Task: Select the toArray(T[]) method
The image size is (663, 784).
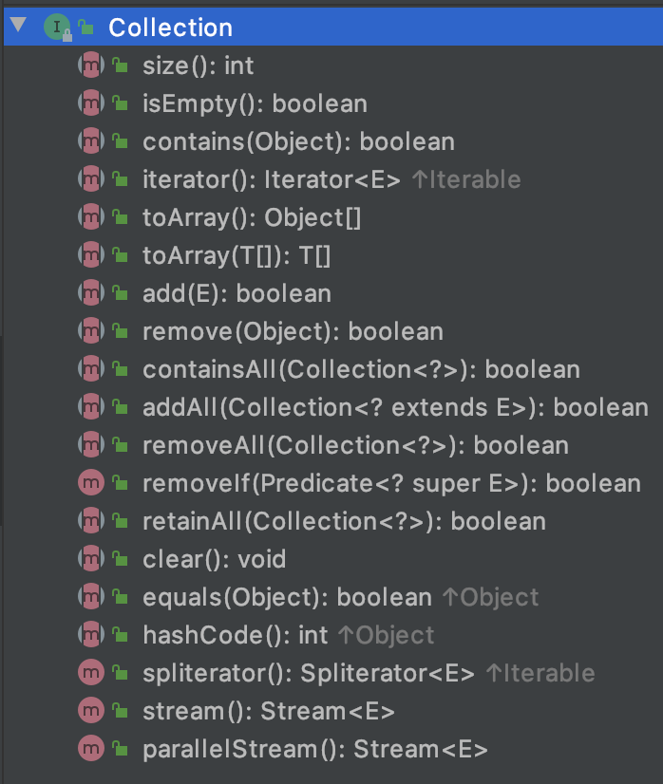Action: pos(236,255)
